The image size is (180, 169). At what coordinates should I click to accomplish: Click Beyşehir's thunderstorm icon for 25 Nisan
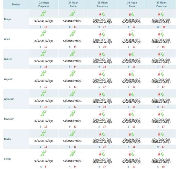coord(102,114)
